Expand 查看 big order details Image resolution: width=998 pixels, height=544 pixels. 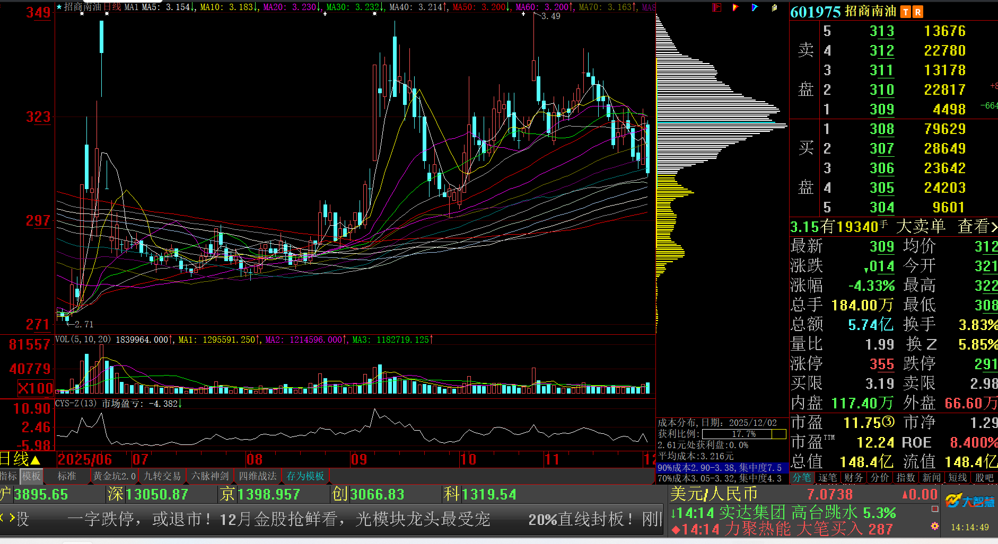point(977,227)
